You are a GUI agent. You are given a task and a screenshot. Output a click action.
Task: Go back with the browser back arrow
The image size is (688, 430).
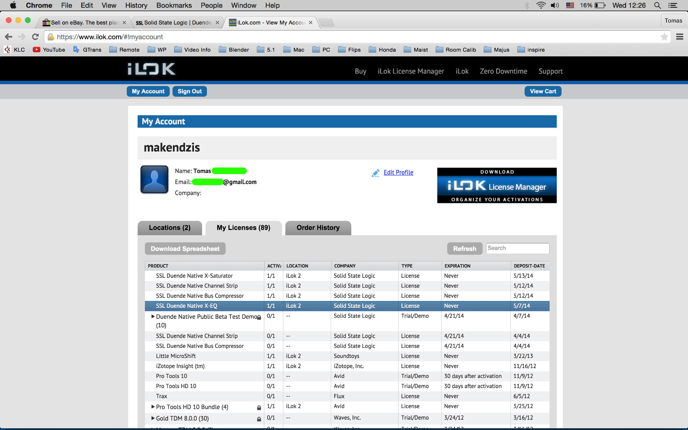[x=9, y=37]
